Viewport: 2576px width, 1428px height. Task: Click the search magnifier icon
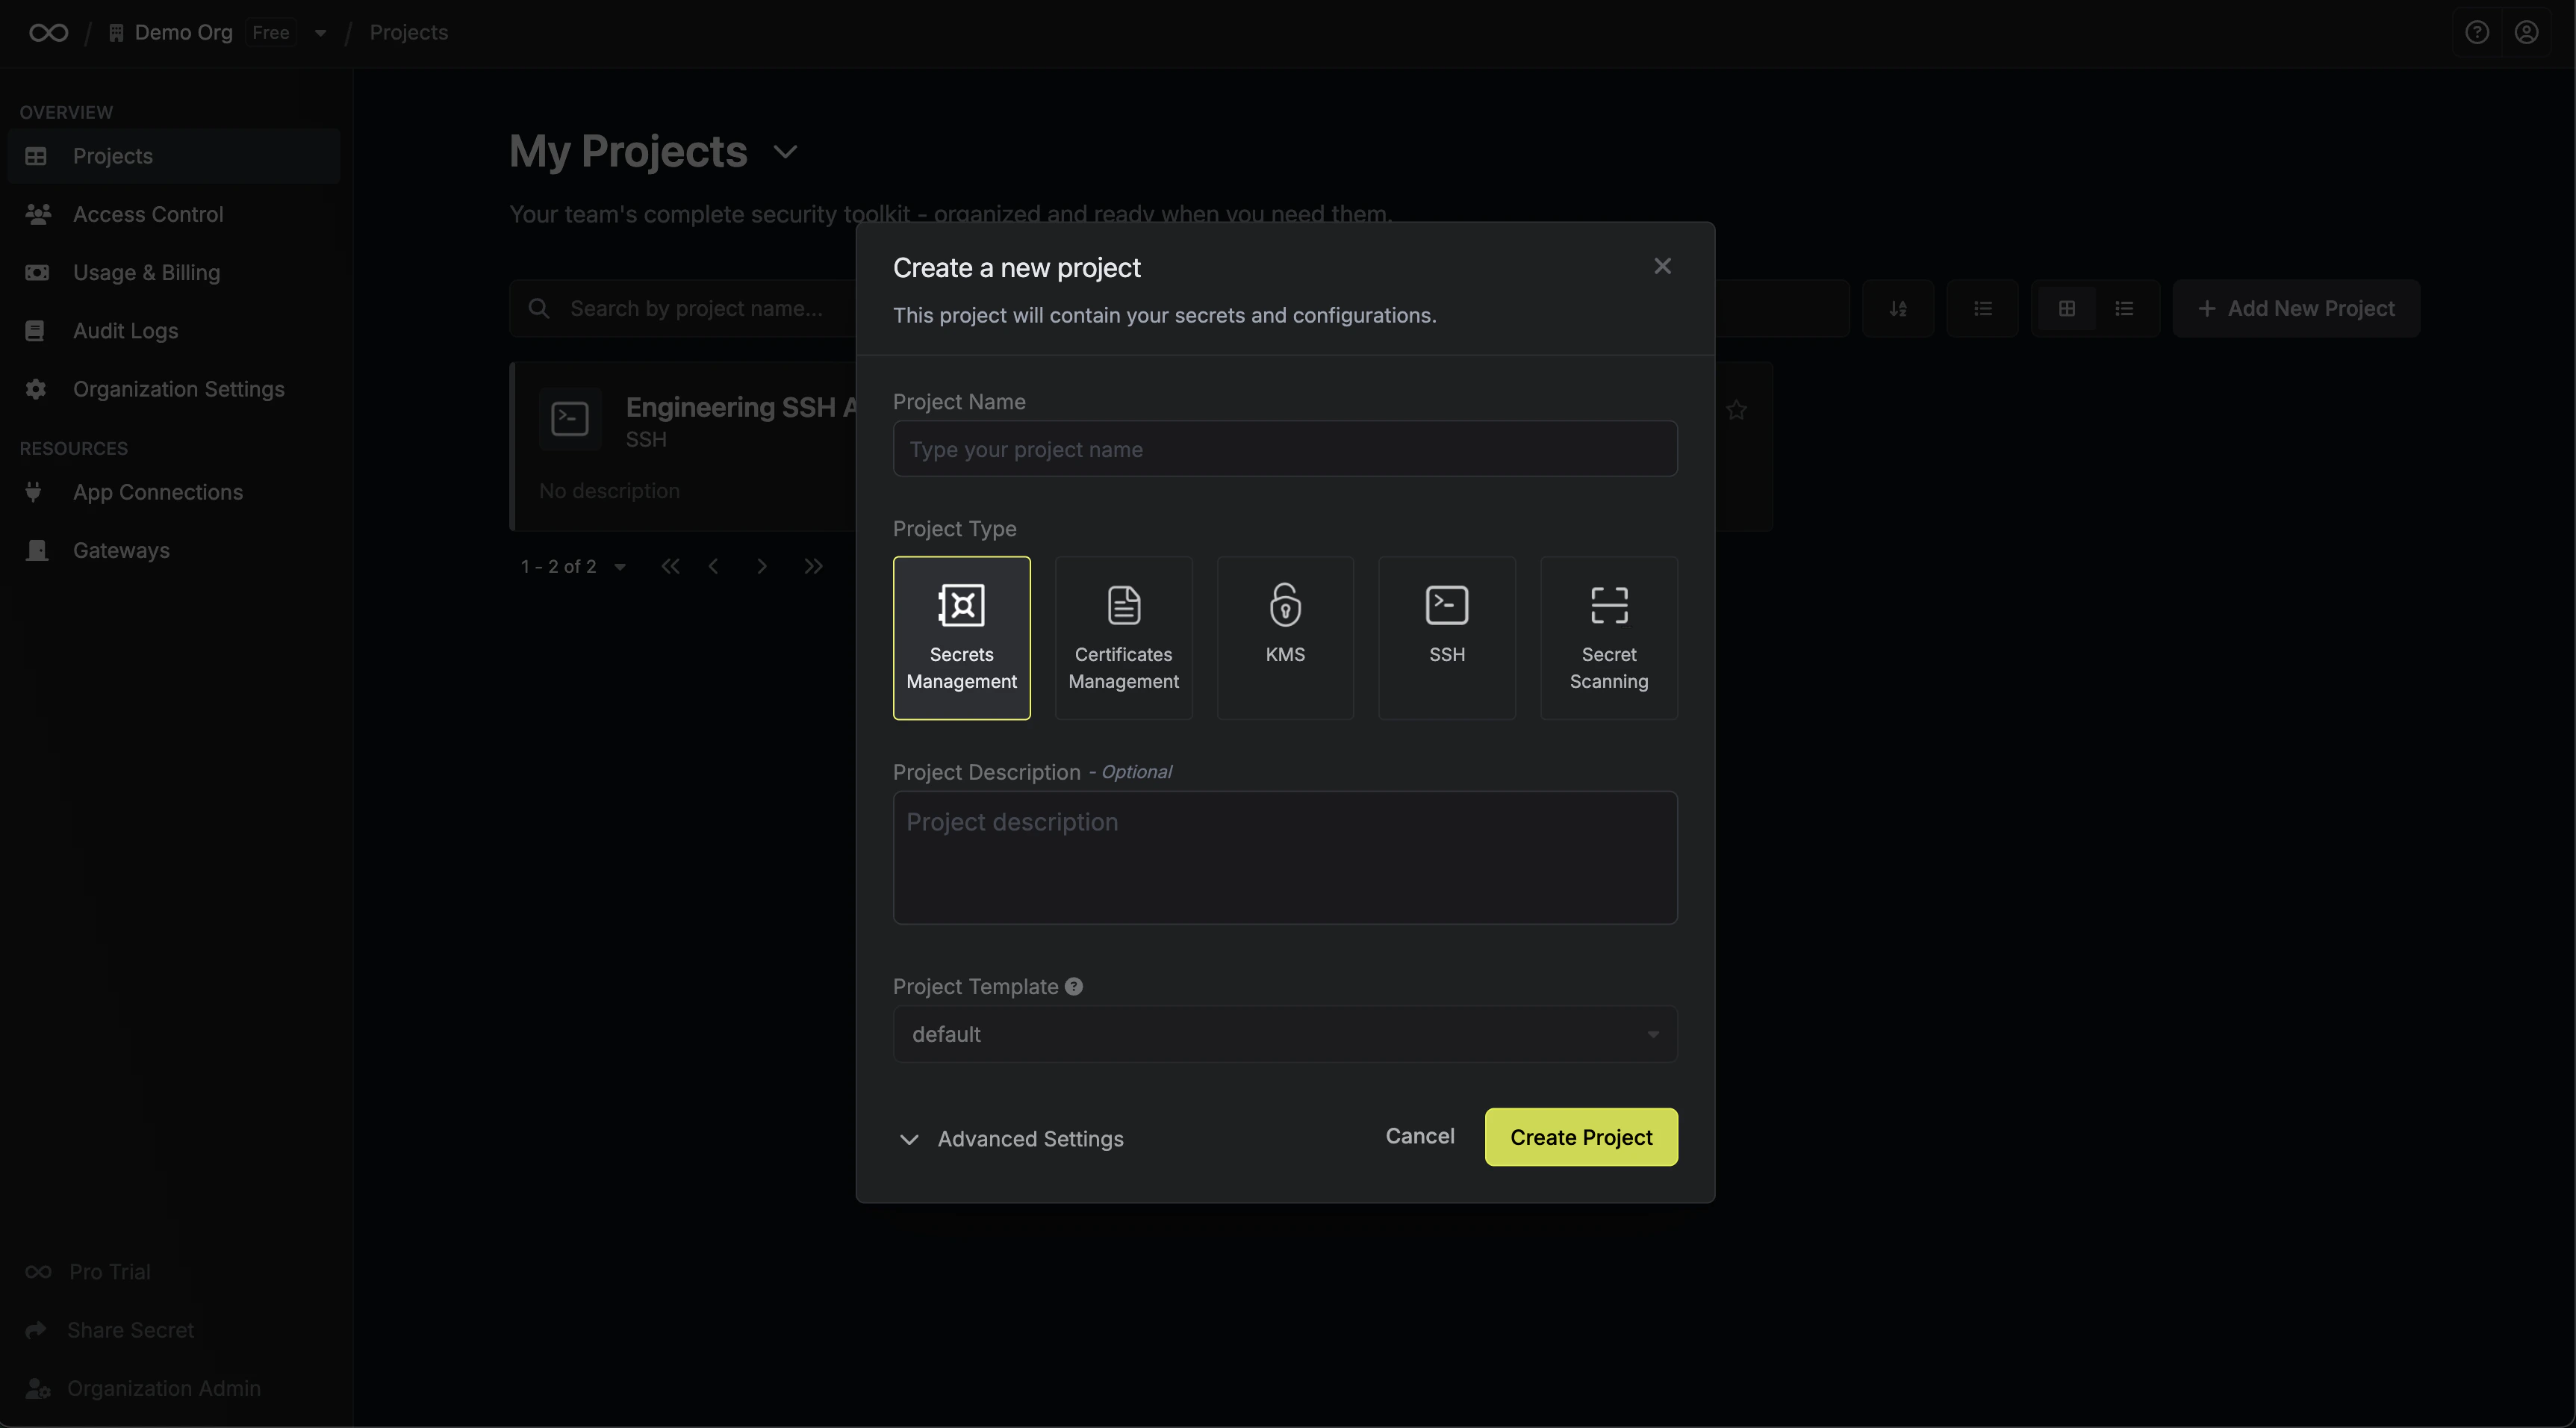coord(538,308)
